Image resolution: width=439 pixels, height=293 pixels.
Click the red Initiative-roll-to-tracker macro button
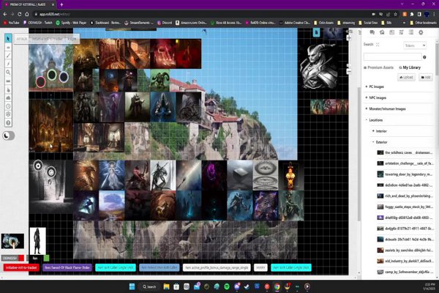[21, 268]
